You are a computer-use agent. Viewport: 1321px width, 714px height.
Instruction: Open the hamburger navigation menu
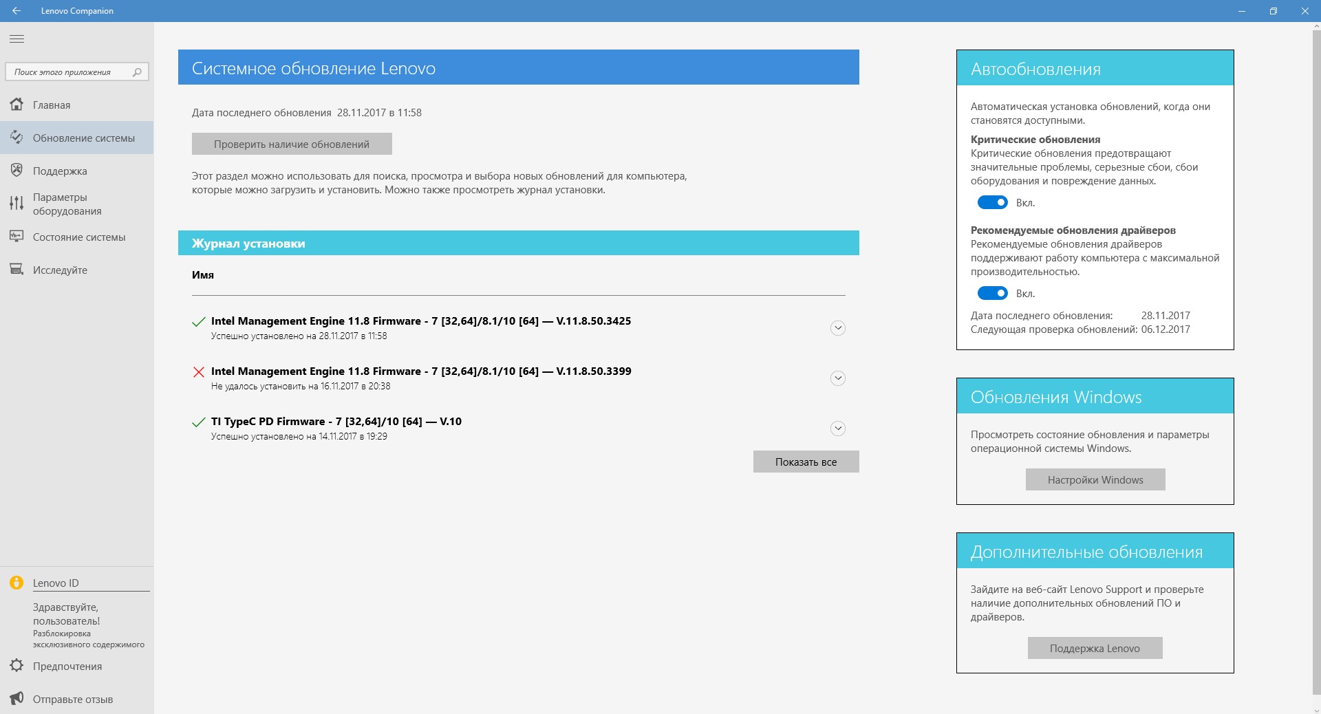click(x=17, y=39)
